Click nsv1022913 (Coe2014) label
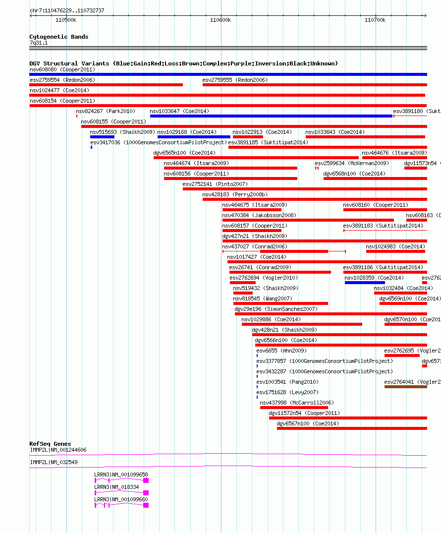This screenshot has height=533, width=441. tap(262, 132)
